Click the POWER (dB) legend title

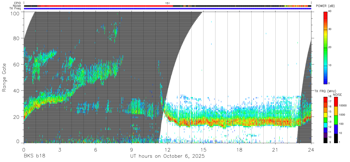coord(325,6)
